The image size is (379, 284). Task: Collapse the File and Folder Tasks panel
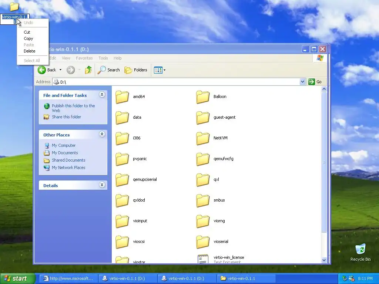(102, 95)
